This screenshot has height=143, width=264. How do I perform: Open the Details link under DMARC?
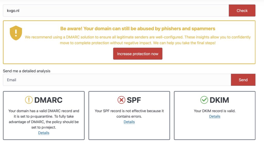(44, 133)
